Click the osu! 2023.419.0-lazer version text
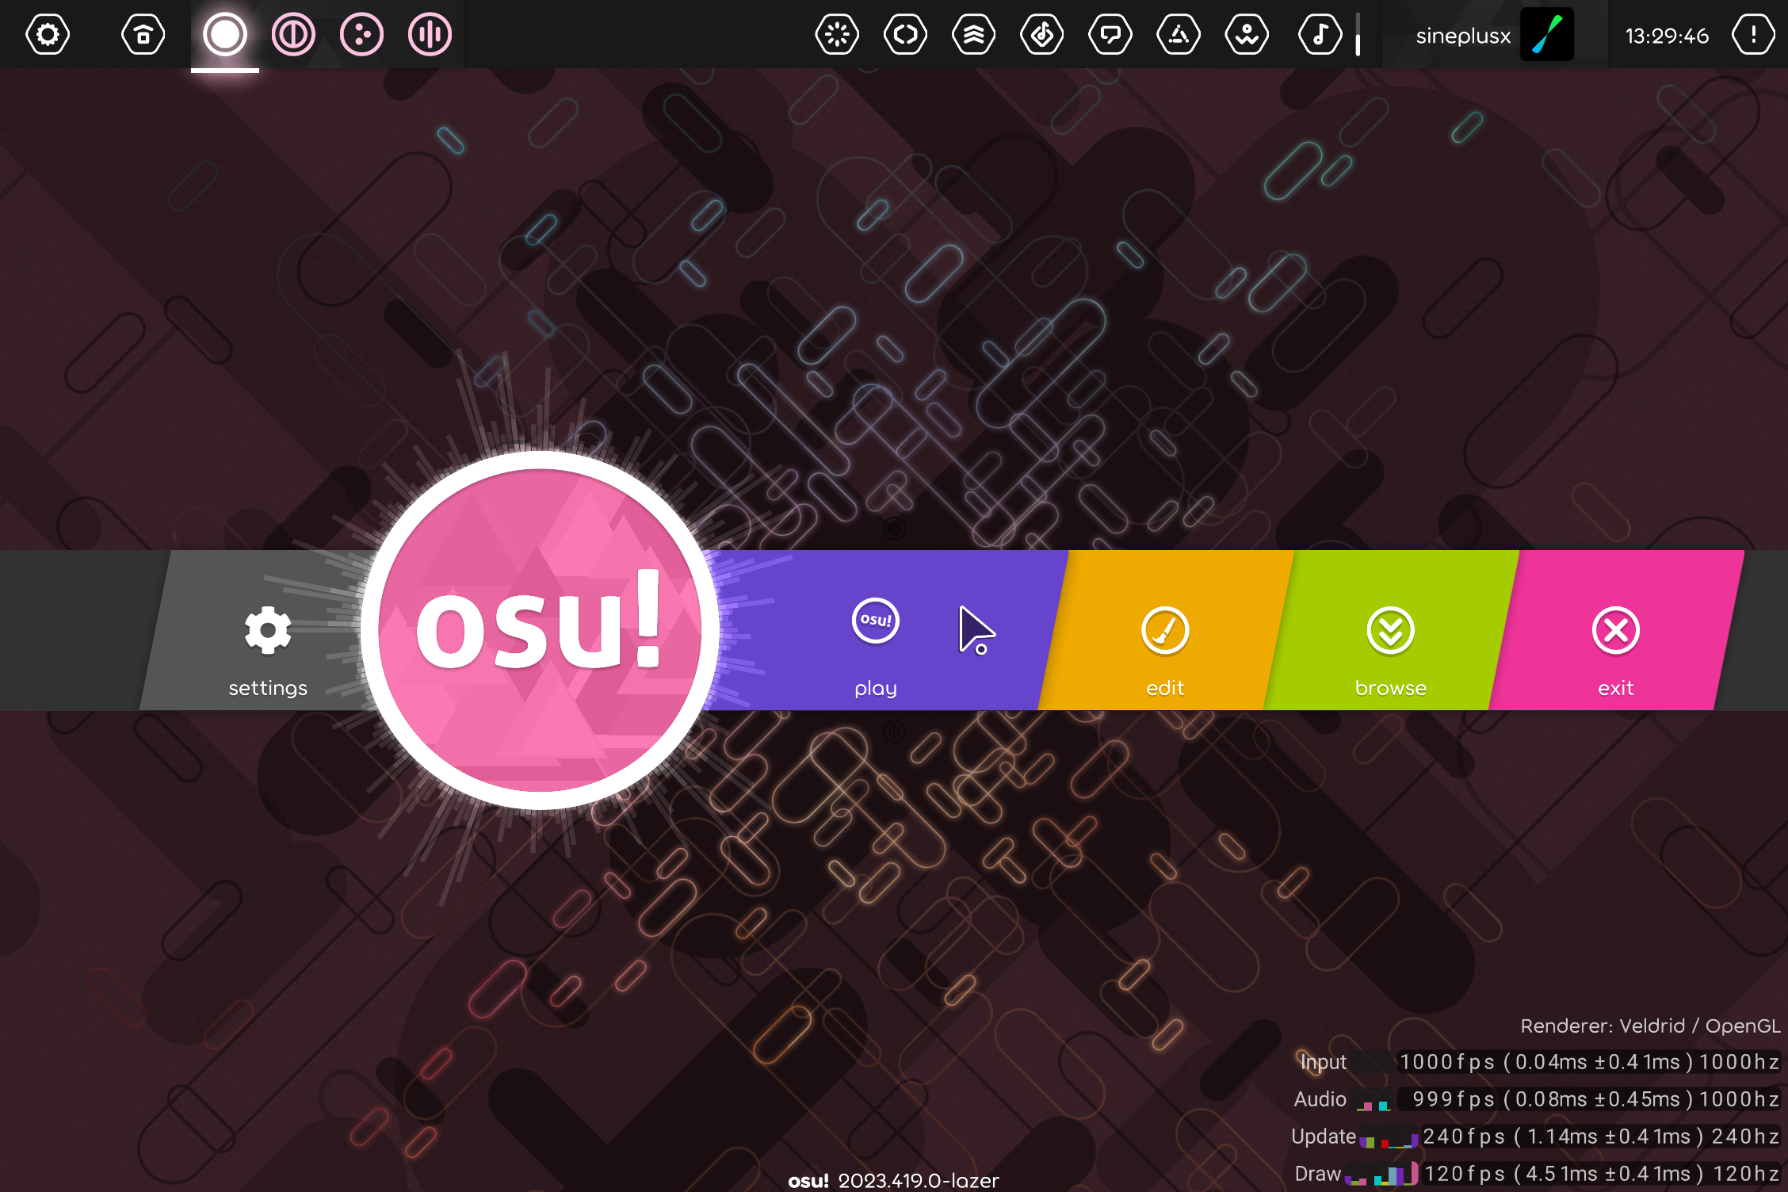This screenshot has width=1788, height=1192. (893, 1180)
